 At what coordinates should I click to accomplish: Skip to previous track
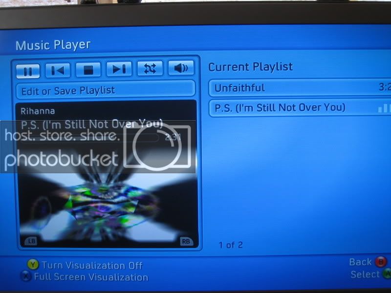coord(58,70)
